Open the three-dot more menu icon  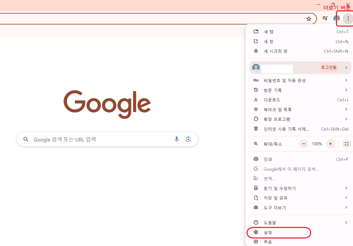tap(348, 18)
